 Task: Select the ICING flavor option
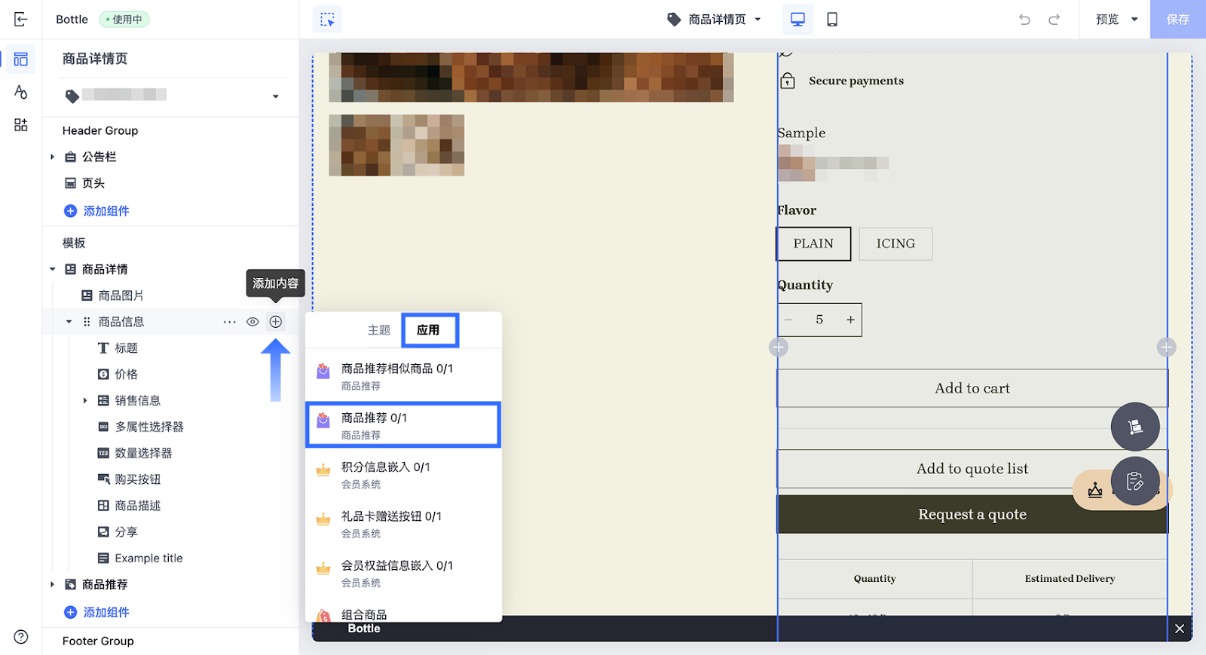895,244
